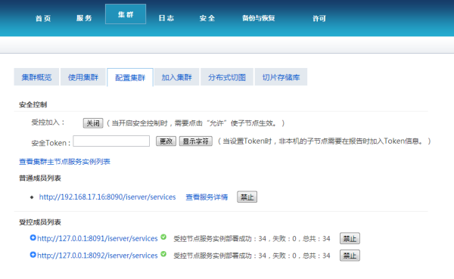Open the 切片存储库 tab

pyautogui.click(x=281, y=77)
